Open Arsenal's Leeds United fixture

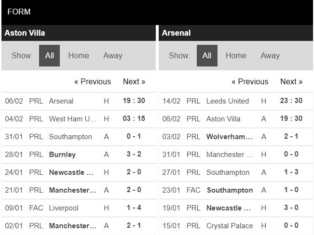click(x=228, y=101)
